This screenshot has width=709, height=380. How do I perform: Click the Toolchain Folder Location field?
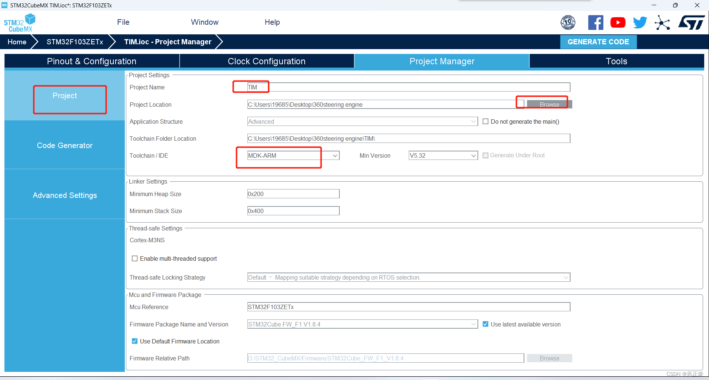point(409,138)
